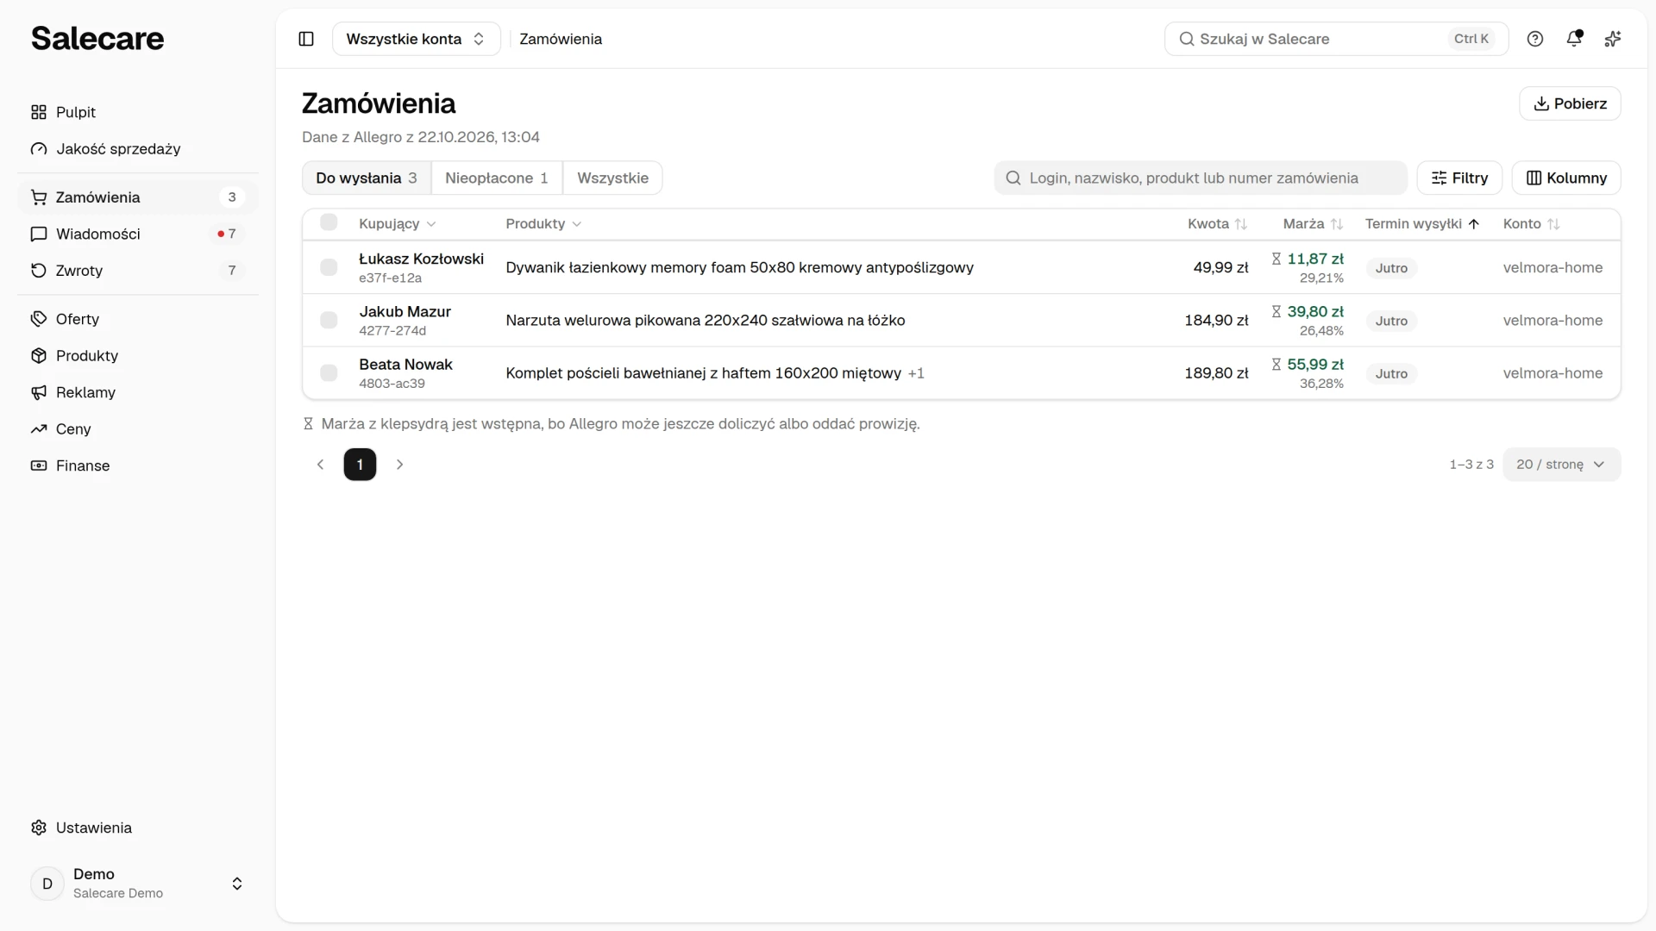The width and height of the screenshot is (1656, 931).
Task: Open Wiadomości in the sidebar
Action: coord(138,234)
